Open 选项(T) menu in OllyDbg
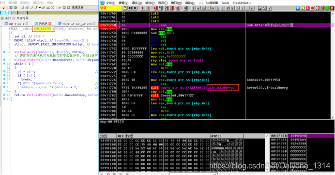335x175 pixels. (x=163, y=3)
